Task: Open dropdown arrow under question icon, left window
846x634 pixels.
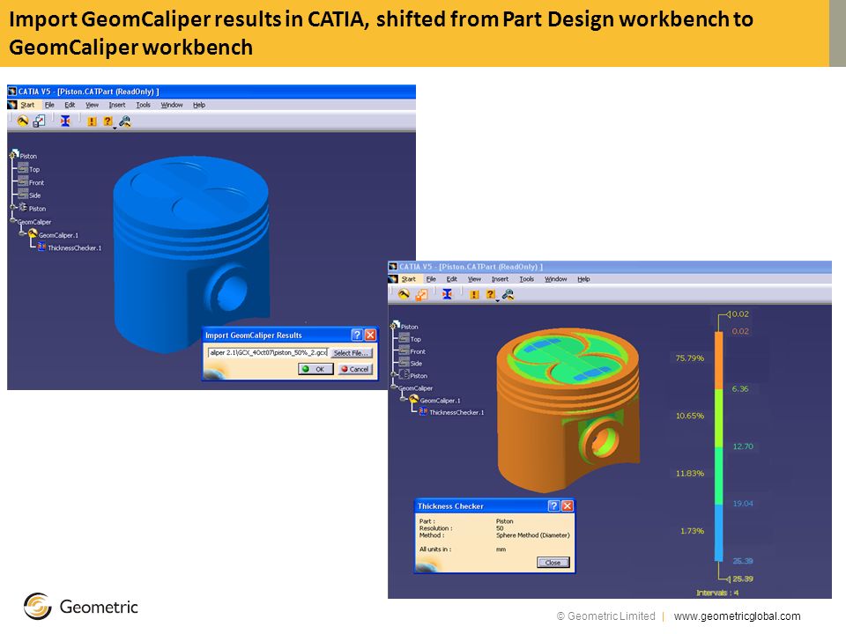Action: pyautogui.click(x=115, y=129)
